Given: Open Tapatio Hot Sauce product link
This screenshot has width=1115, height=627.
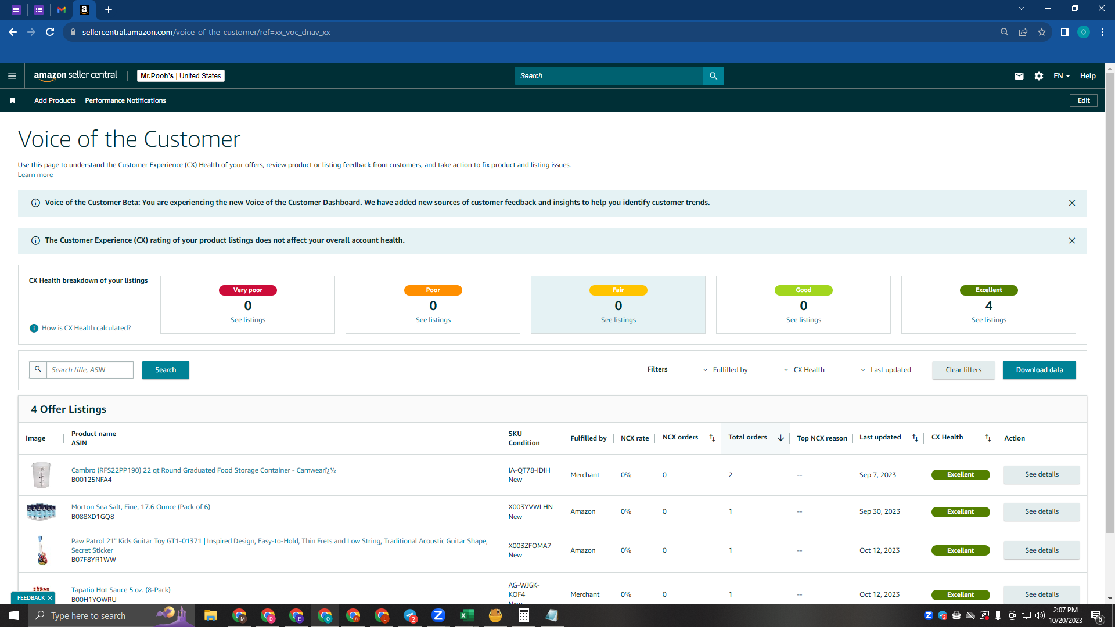Looking at the screenshot, I should 121,590.
